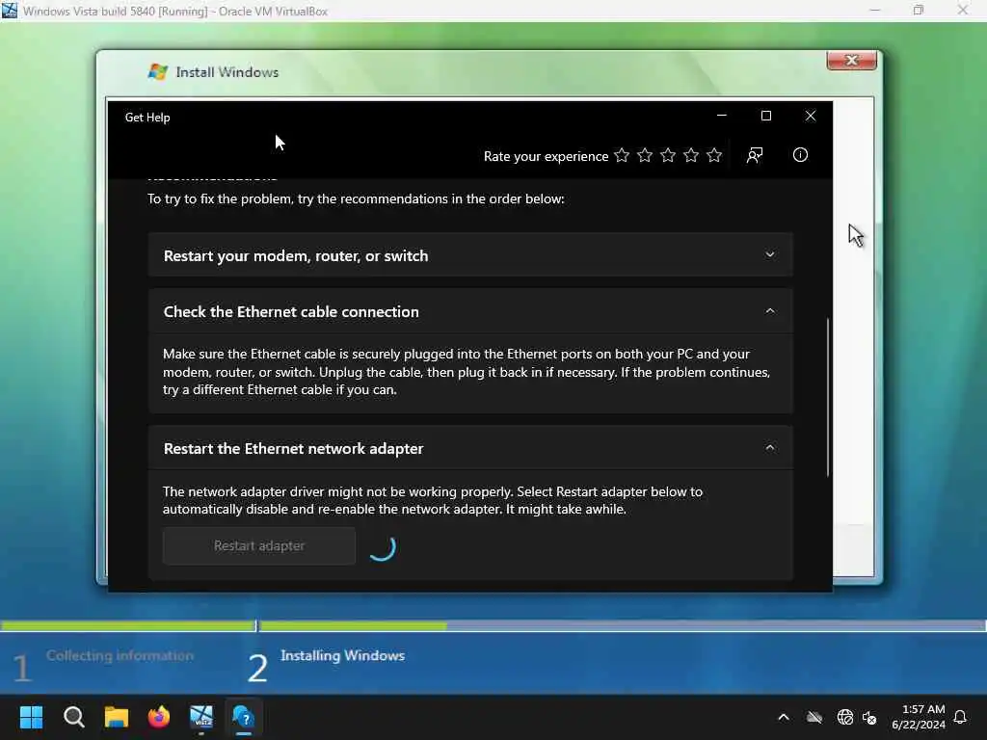987x740 pixels.
Task: Open File Explorer from the taskbar
Action: point(117,717)
